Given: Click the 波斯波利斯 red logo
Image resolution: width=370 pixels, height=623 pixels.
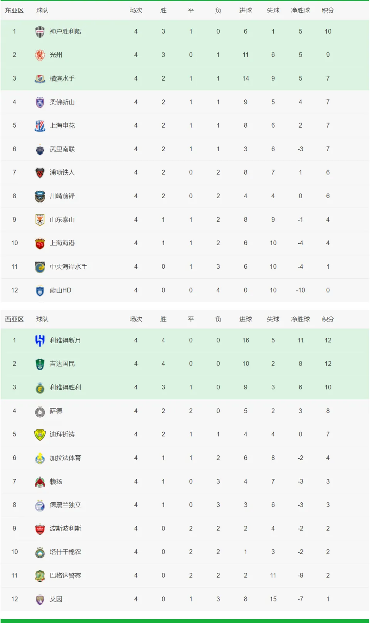Looking at the screenshot, I should click(x=40, y=529).
